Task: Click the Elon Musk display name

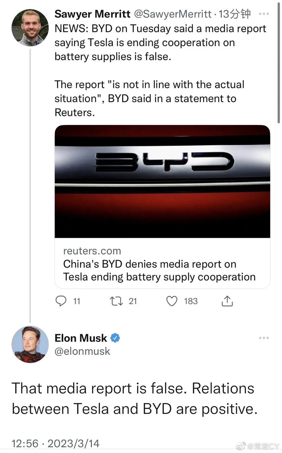Action: 81,338
